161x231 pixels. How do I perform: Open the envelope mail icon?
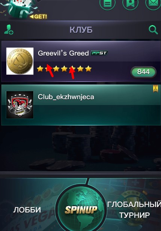pos(153,4)
